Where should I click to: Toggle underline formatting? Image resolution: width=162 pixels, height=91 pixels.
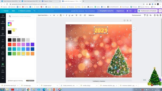point(69,15)
